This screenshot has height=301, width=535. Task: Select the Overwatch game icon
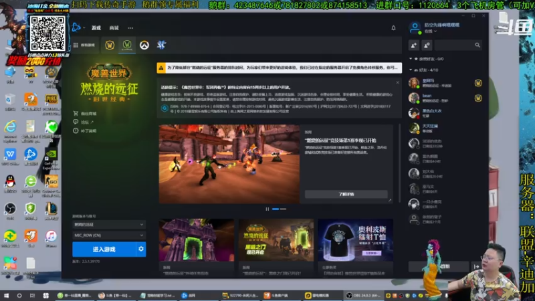(x=144, y=45)
